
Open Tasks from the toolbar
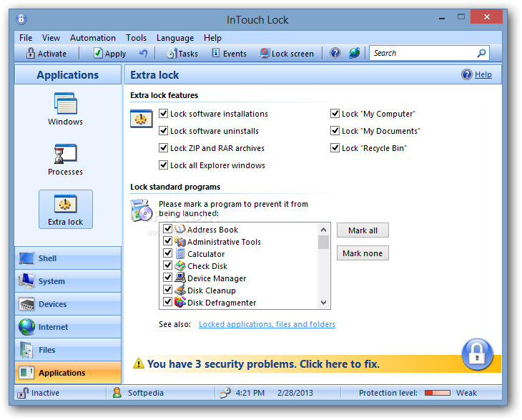coord(182,53)
